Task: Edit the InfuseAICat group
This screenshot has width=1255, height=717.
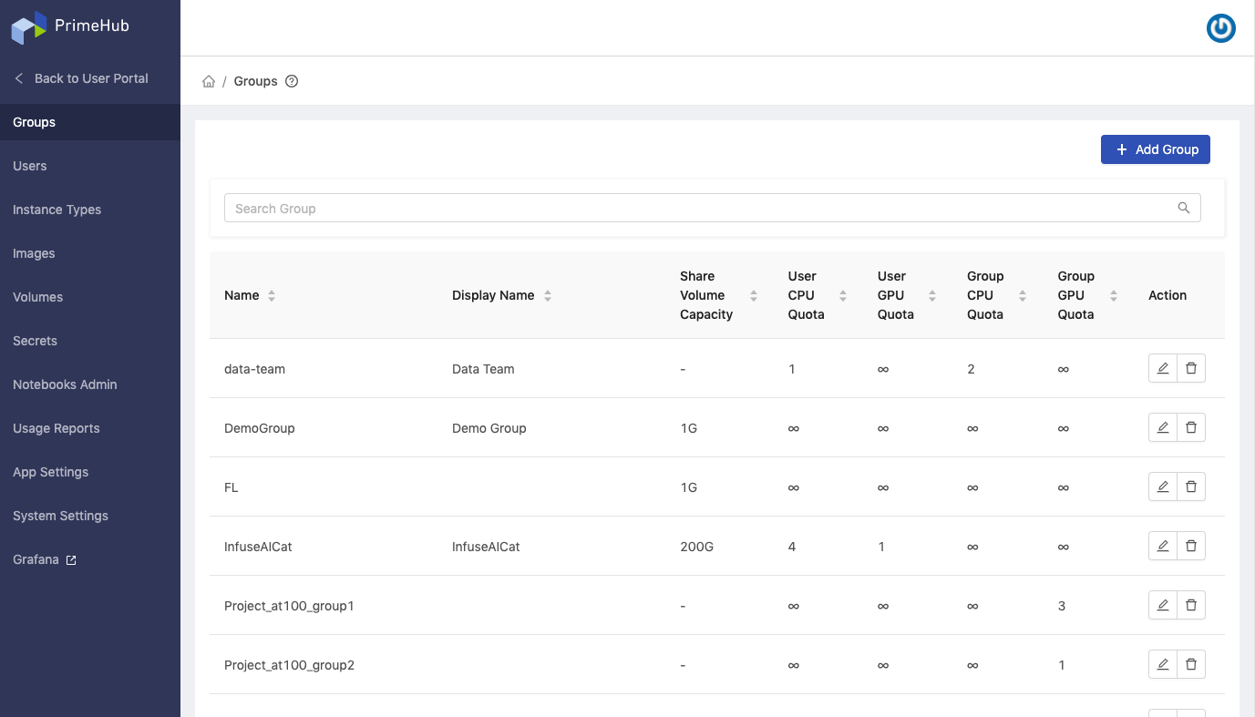Action: click(x=1163, y=546)
